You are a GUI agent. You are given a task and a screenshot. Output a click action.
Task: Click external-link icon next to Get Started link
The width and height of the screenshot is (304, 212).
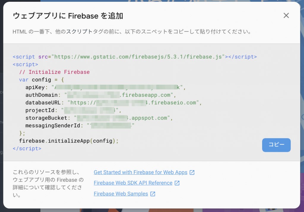coord(192,172)
